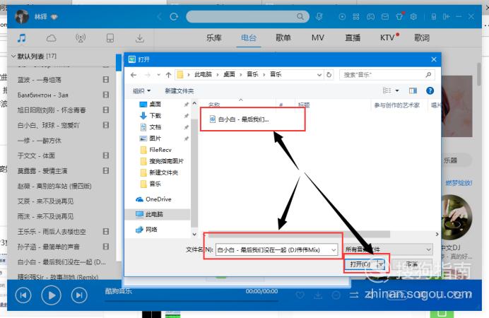Select 此电脑 in navigation pane
Viewport: 489px width, 318px height.
pos(154,214)
